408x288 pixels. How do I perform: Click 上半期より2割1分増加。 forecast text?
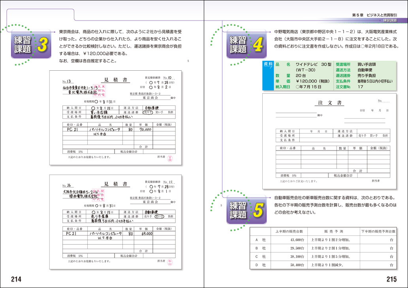click(x=331, y=248)
